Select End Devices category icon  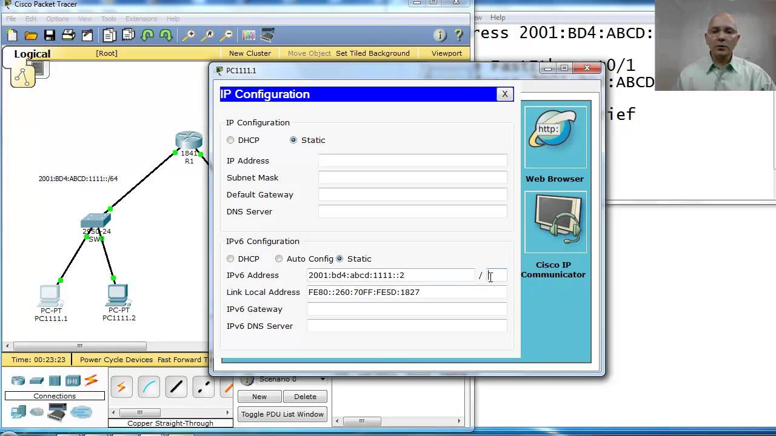(18, 412)
